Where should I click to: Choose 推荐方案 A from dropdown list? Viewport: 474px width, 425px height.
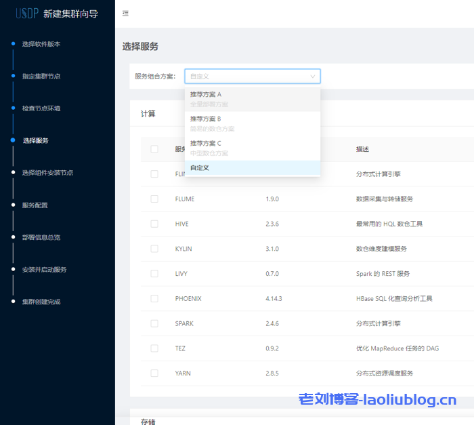[252, 99]
